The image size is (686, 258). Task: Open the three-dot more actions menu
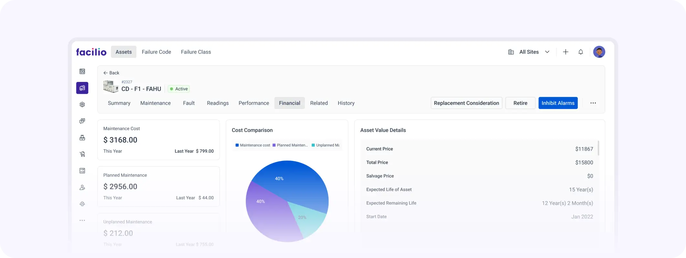(x=593, y=103)
